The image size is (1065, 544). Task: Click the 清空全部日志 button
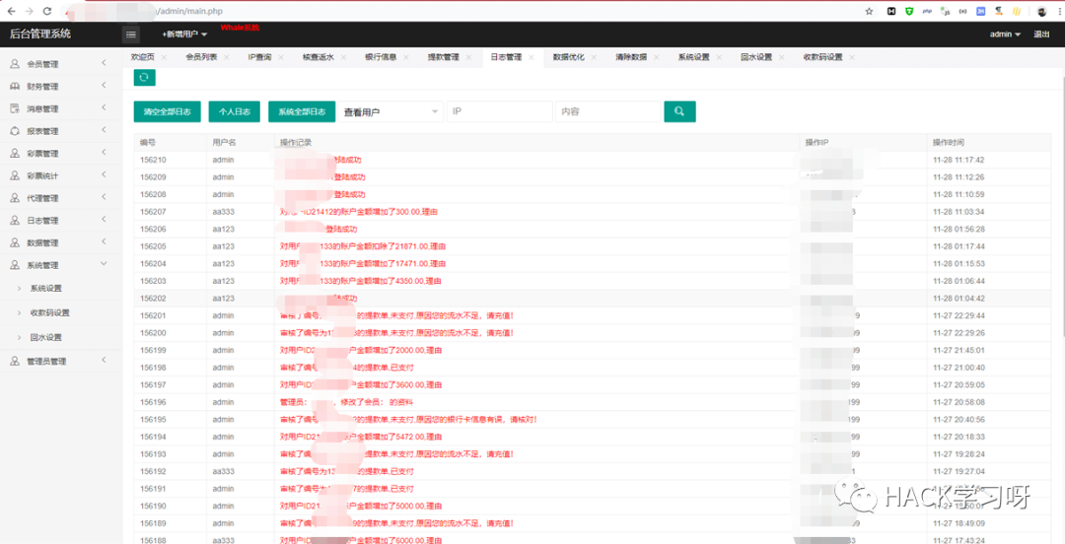click(167, 111)
